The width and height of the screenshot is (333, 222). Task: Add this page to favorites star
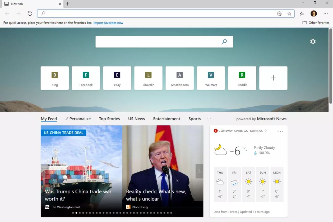coord(289,14)
